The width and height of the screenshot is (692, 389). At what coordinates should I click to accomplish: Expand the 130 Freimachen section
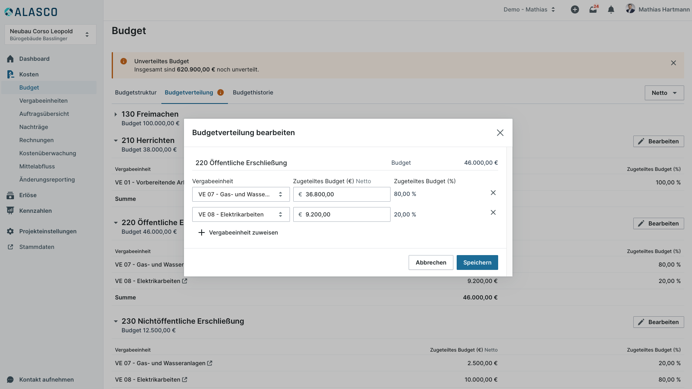tap(116, 115)
